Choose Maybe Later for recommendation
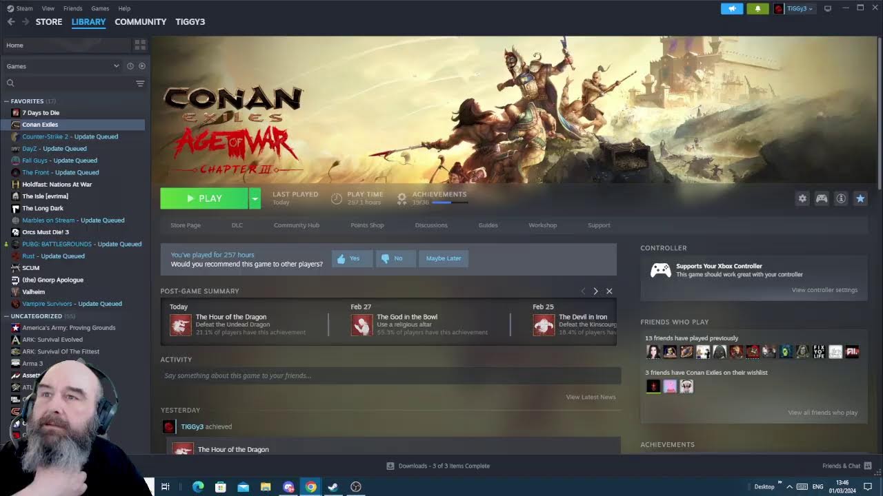883x496 pixels. point(444,258)
